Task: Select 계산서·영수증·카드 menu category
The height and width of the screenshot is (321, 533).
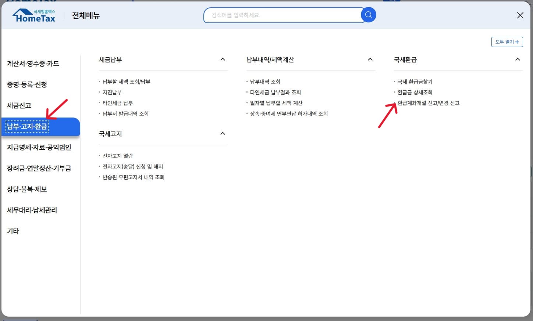Action: 33,64
